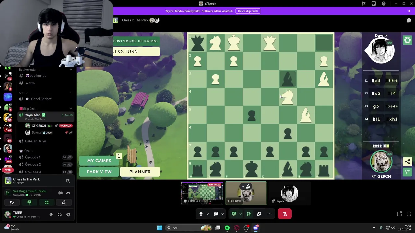This screenshot has height=233, width=415.
Task: Collapse the Özel category
Action: coord(26,151)
